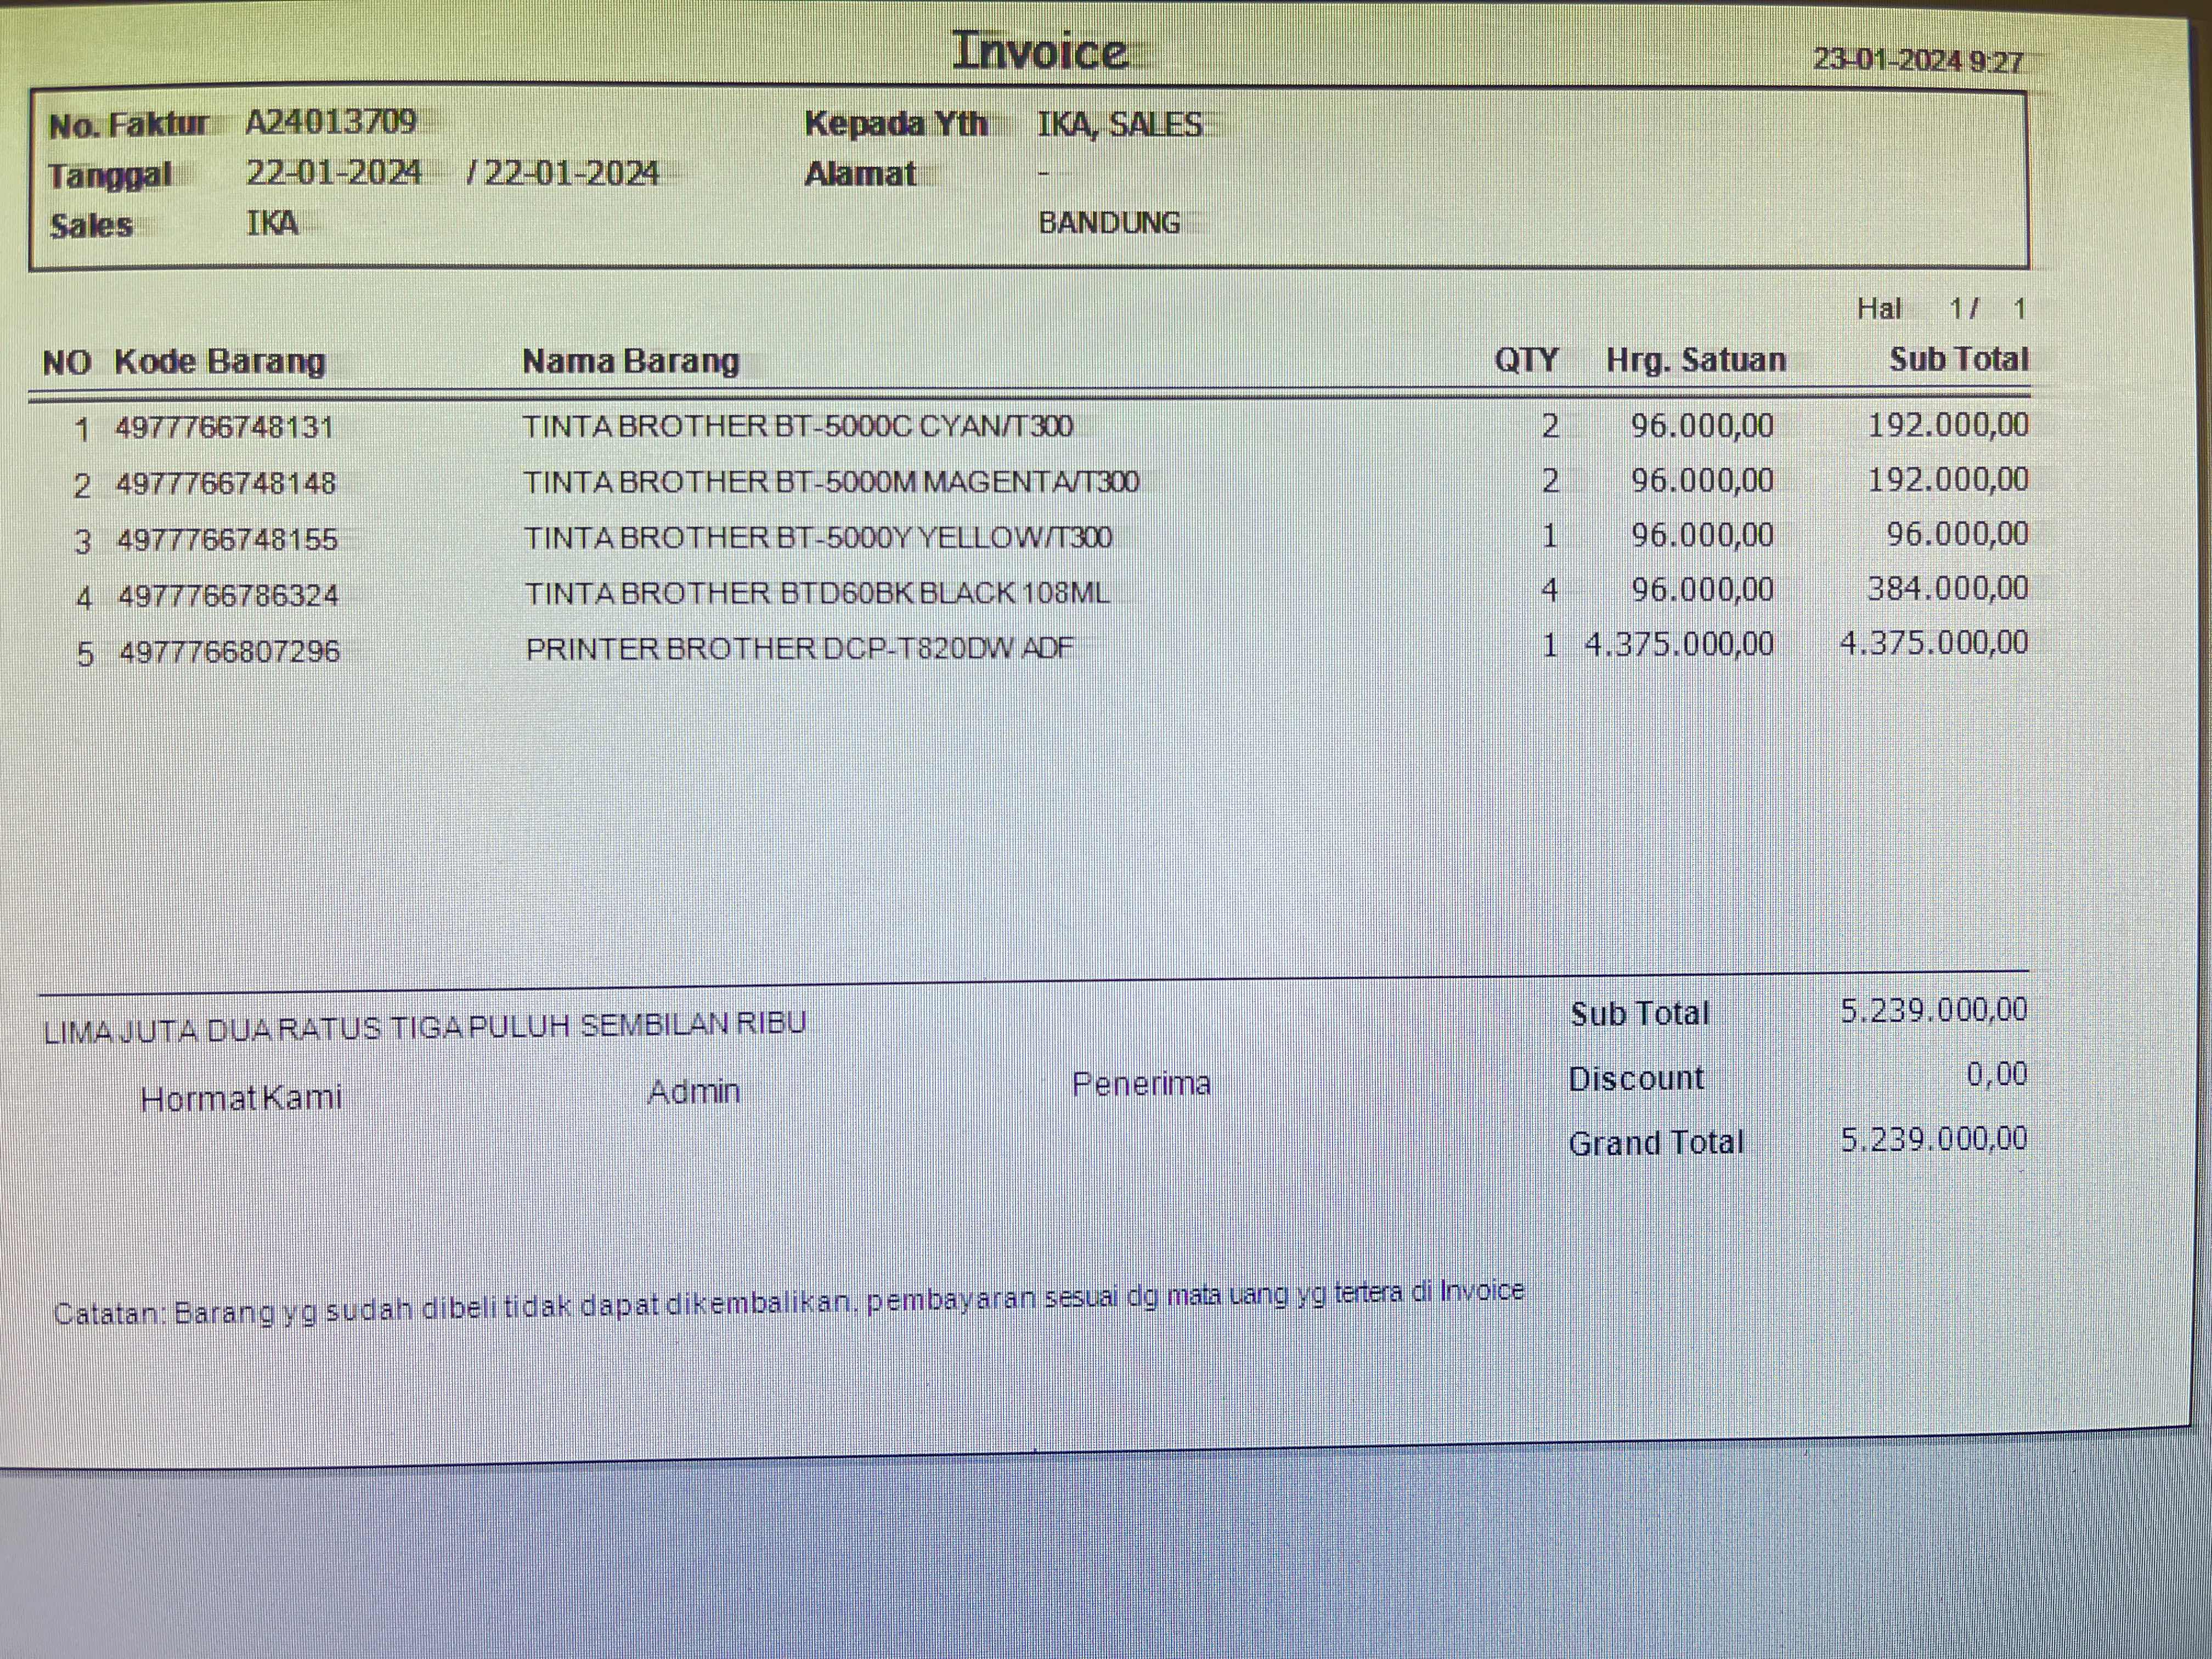Select row TINTA BROTHER BT-5000M MAGENTA/T300
Viewport: 2212px width, 1659px height.
coord(830,483)
